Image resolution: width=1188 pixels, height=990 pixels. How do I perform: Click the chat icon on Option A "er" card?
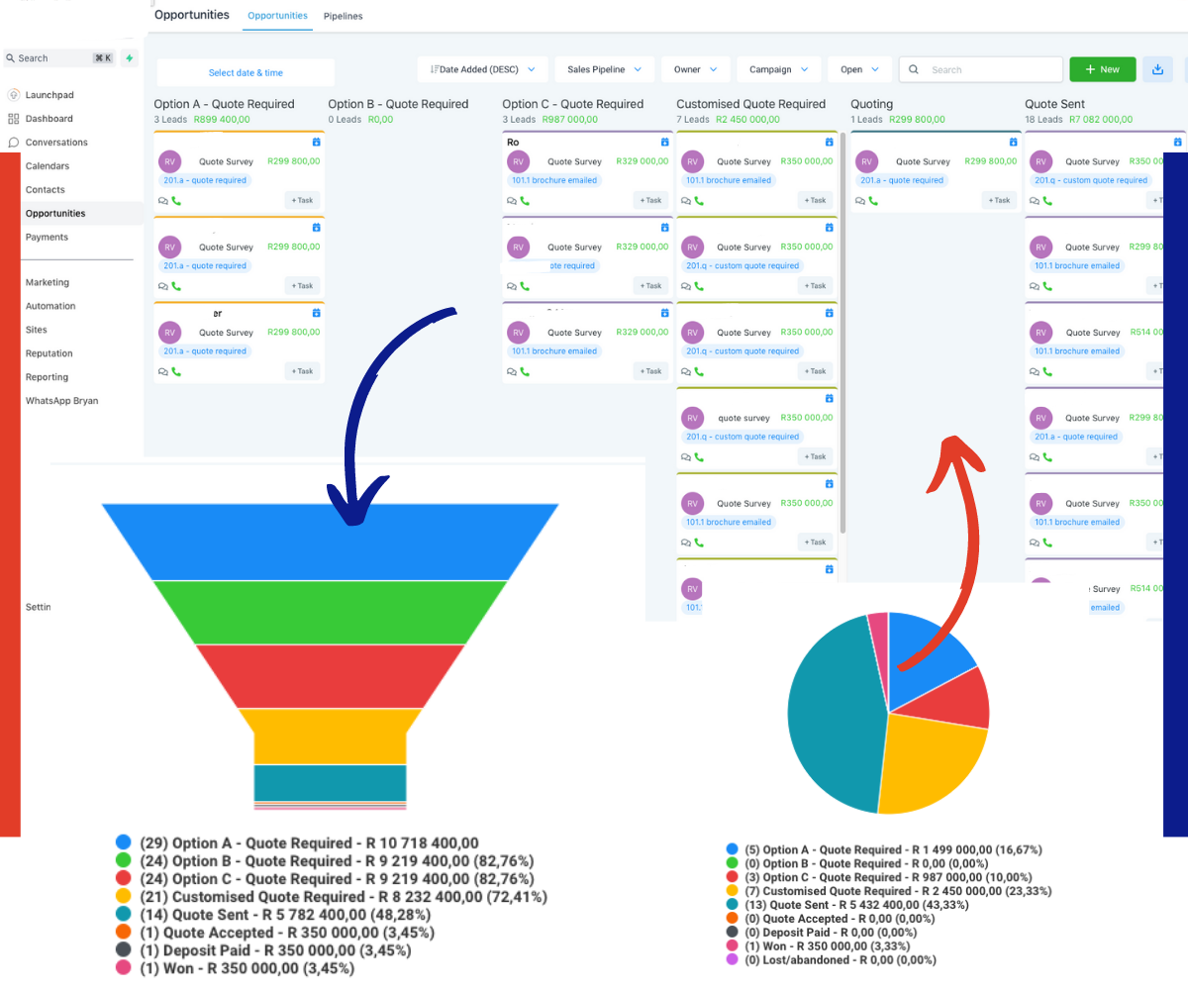coord(163,371)
